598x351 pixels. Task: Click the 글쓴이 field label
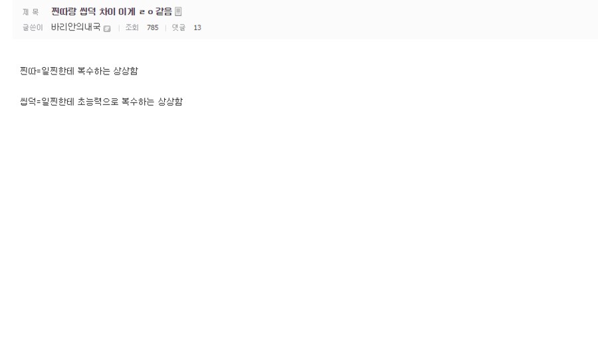click(x=33, y=27)
